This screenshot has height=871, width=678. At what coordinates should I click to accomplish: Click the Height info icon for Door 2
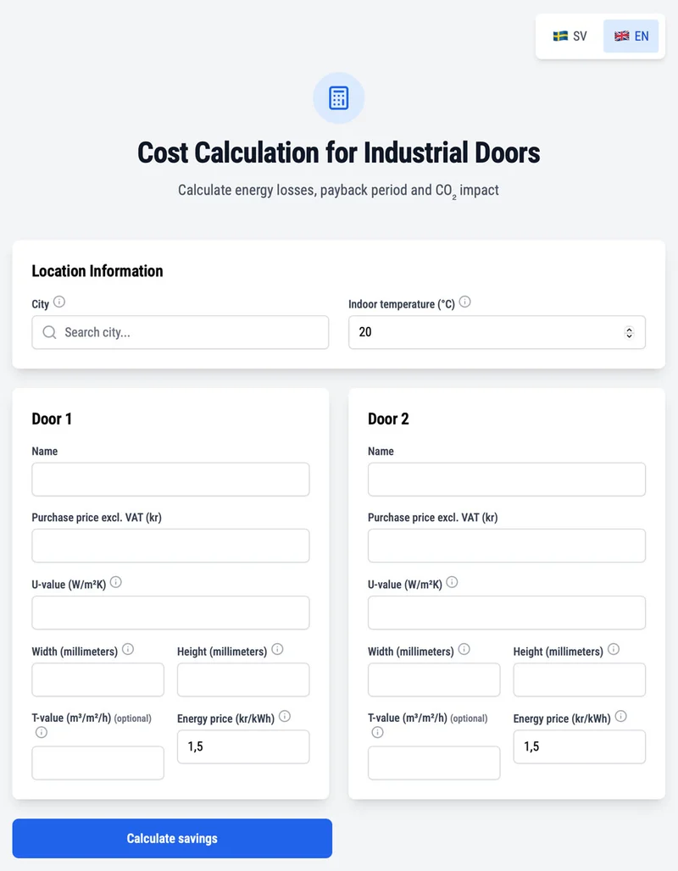[614, 650]
